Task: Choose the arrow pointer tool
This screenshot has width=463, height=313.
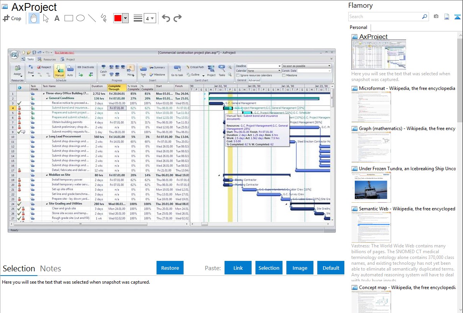Action: pos(46,18)
